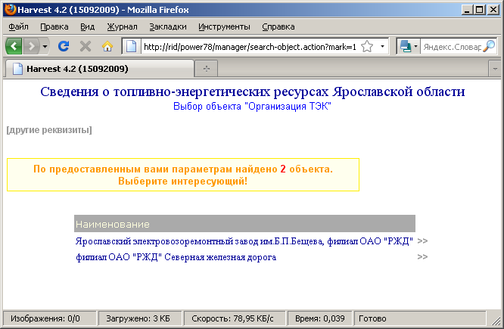
Task: Click the Время: 0,039 status entry
Action: pyautogui.click(x=320, y=318)
